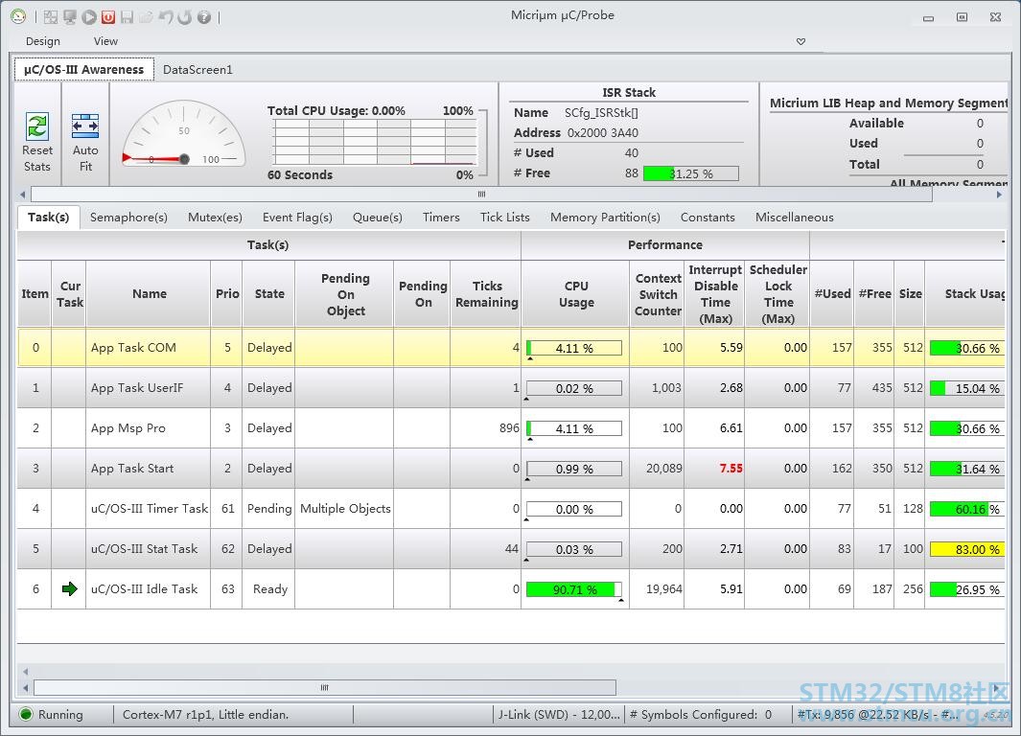The width and height of the screenshot is (1021, 736).
Task: Expand the ribbon chevron near top right
Action: [x=801, y=41]
